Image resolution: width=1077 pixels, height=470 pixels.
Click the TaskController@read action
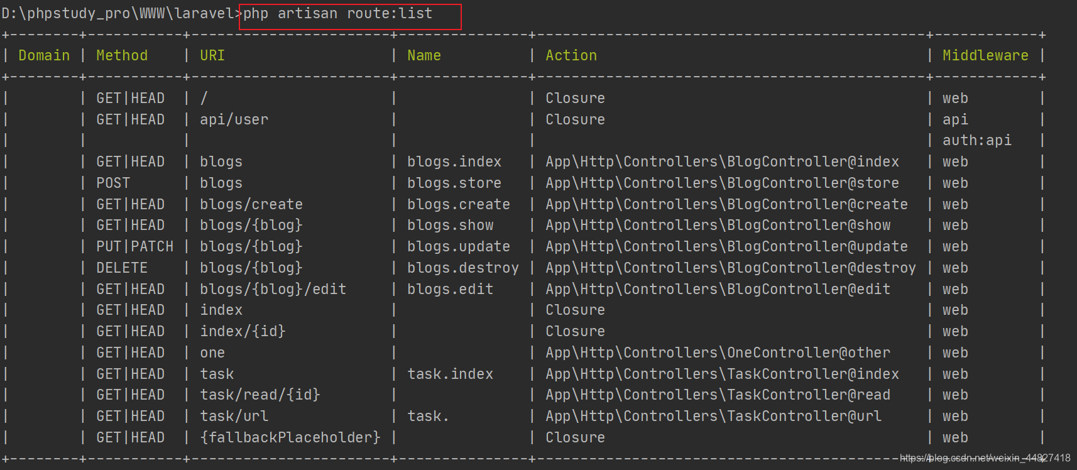718,395
